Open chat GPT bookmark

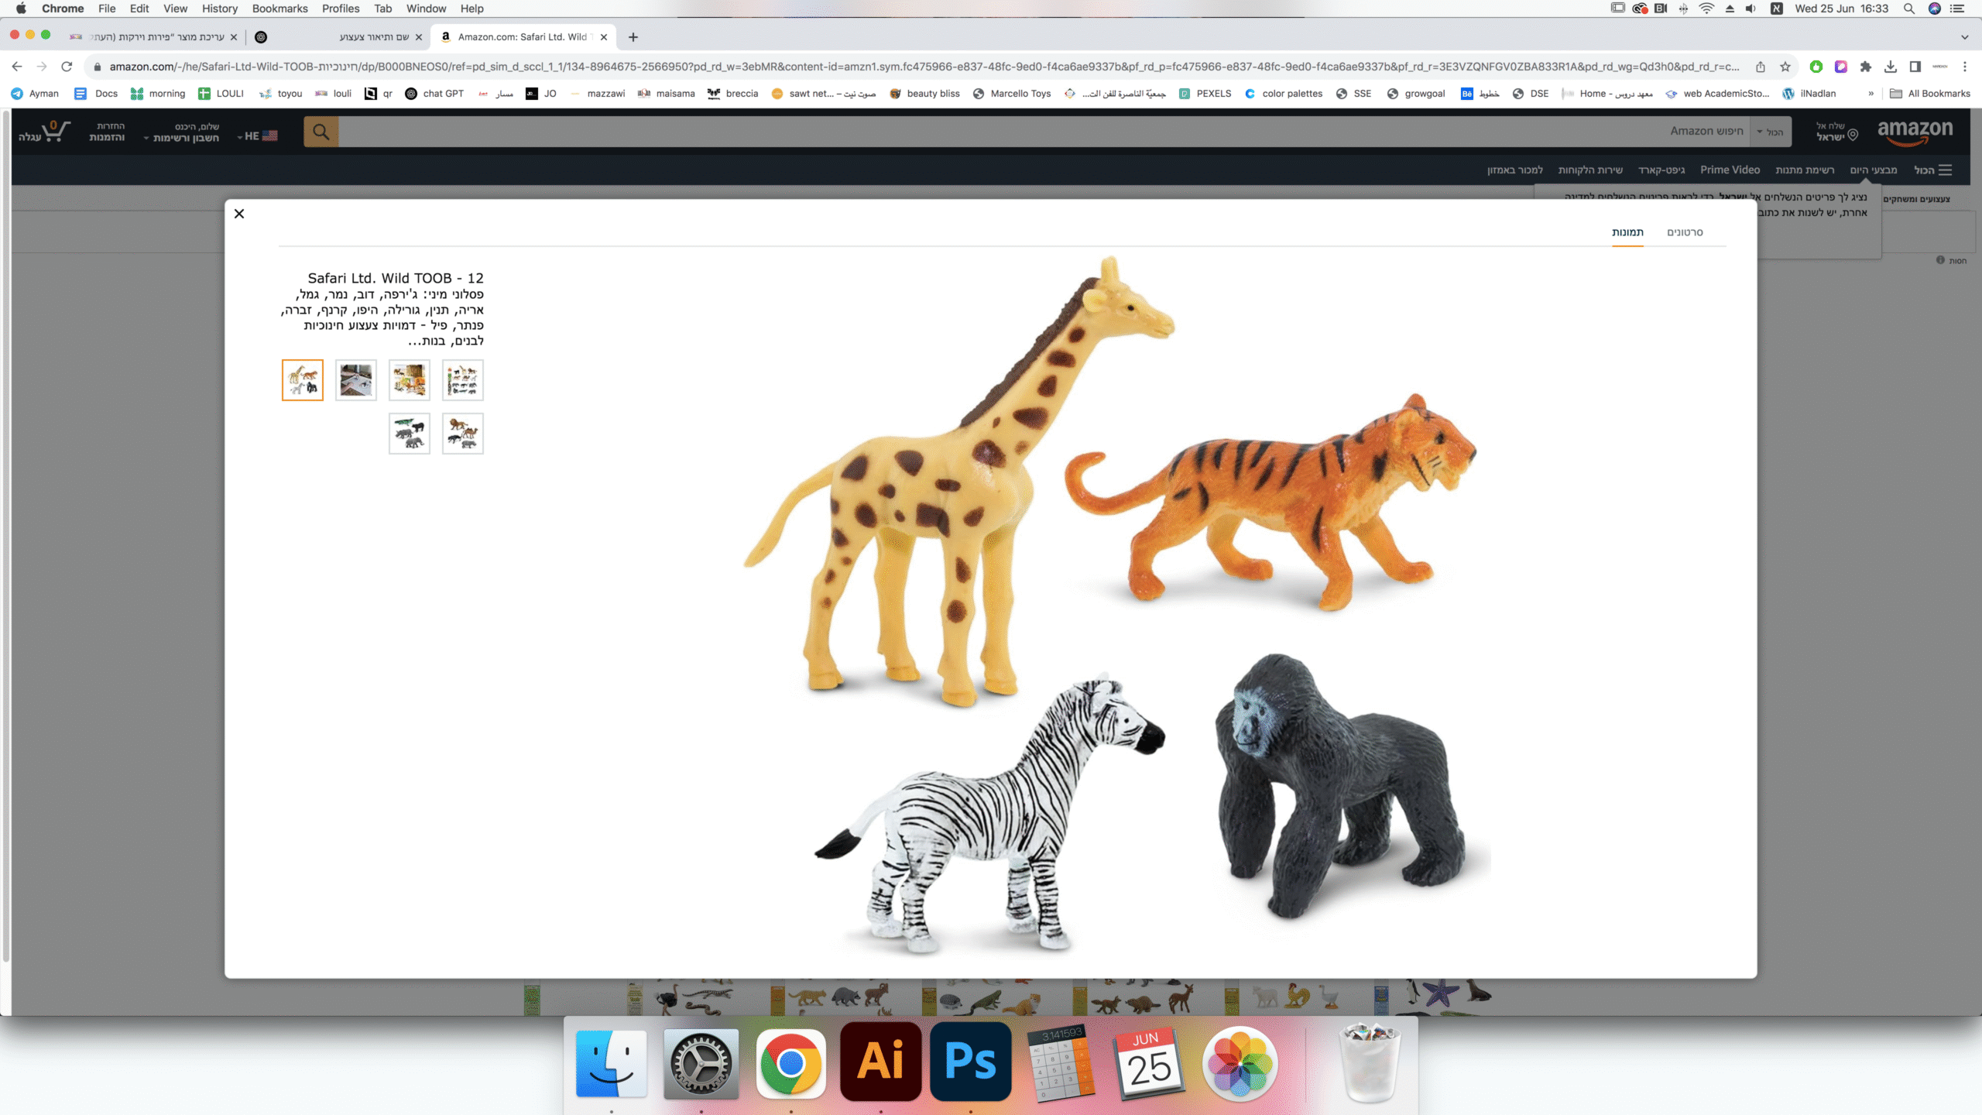click(434, 94)
